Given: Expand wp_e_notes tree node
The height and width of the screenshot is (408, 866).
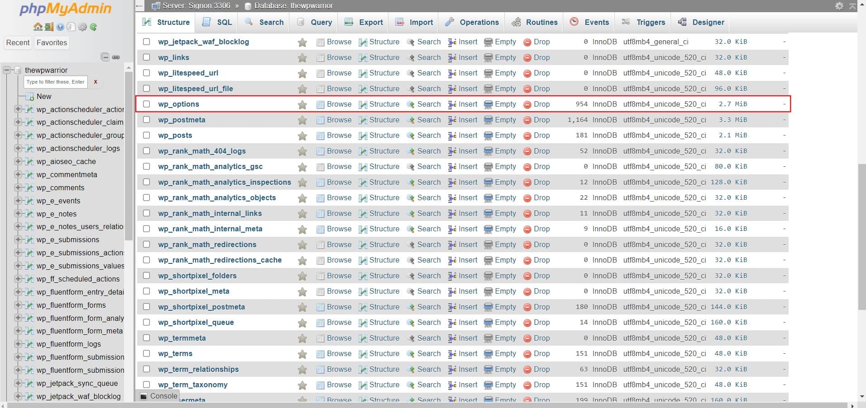Looking at the screenshot, I should click(x=18, y=213).
